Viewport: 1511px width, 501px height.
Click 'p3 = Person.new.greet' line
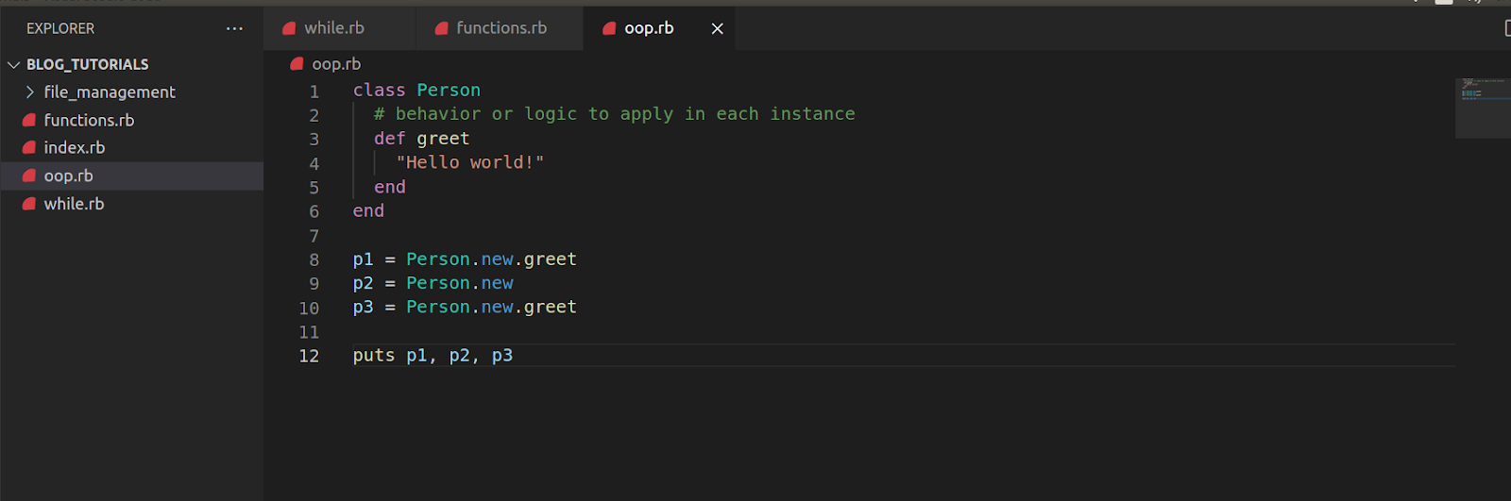coord(465,307)
